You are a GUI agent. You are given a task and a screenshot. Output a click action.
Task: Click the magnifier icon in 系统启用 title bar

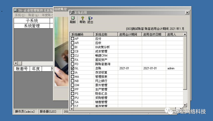[x=72, y=12]
